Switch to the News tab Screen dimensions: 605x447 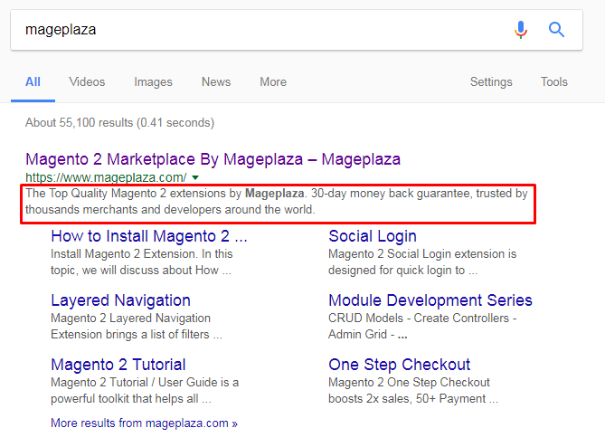coord(216,81)
